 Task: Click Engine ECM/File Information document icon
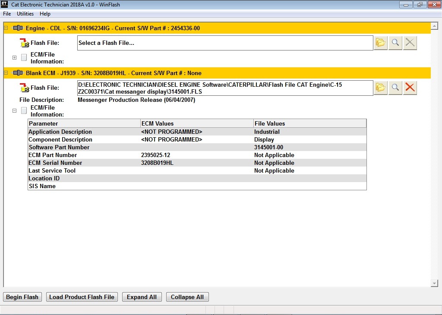(24, 57)
